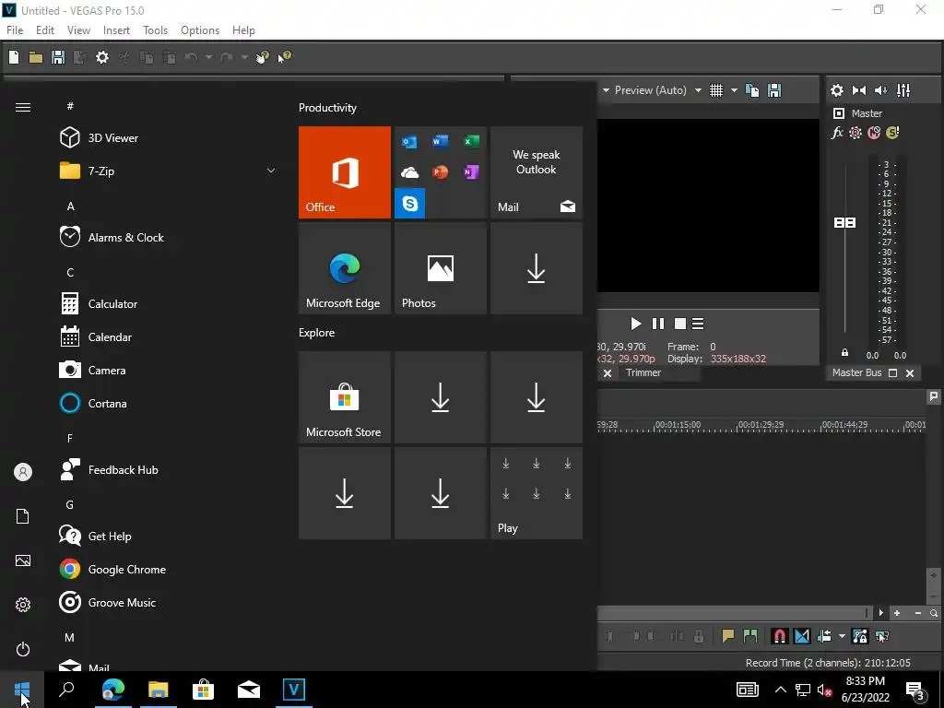Open the Microsoft Store tile
The width and height of the screenshot is (944, 708).
pyautogui.click(x=345, y=397)
